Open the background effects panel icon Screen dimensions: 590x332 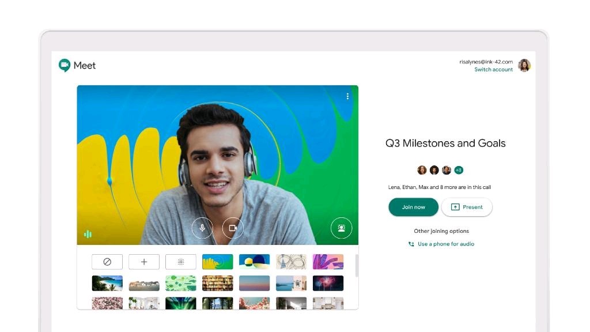coord(341,228)
